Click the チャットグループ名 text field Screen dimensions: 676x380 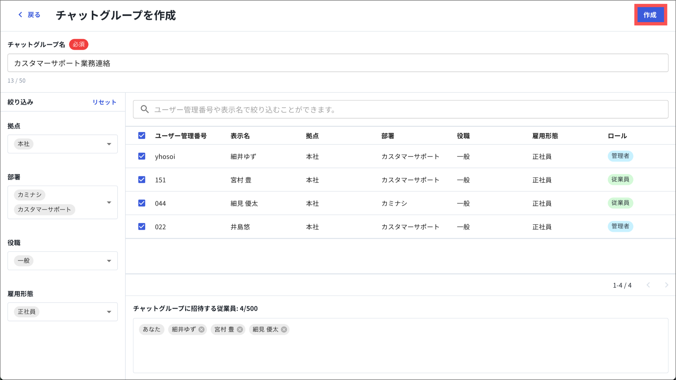pos(337,63)
